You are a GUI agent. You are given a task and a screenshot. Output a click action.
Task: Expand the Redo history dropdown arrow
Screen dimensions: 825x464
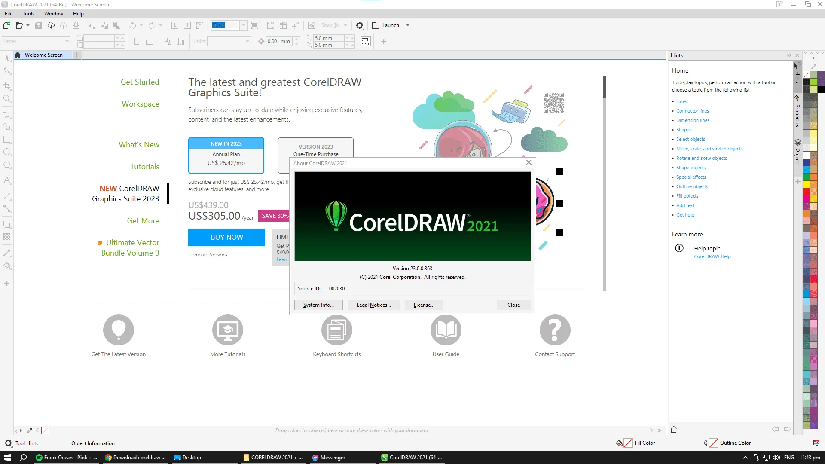coord(161,25)
